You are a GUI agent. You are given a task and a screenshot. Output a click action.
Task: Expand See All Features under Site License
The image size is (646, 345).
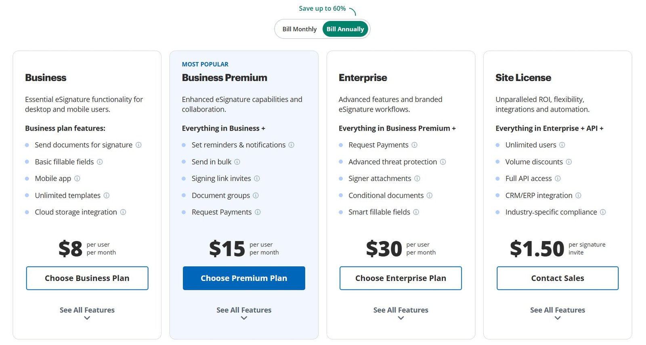pos(558,313)
